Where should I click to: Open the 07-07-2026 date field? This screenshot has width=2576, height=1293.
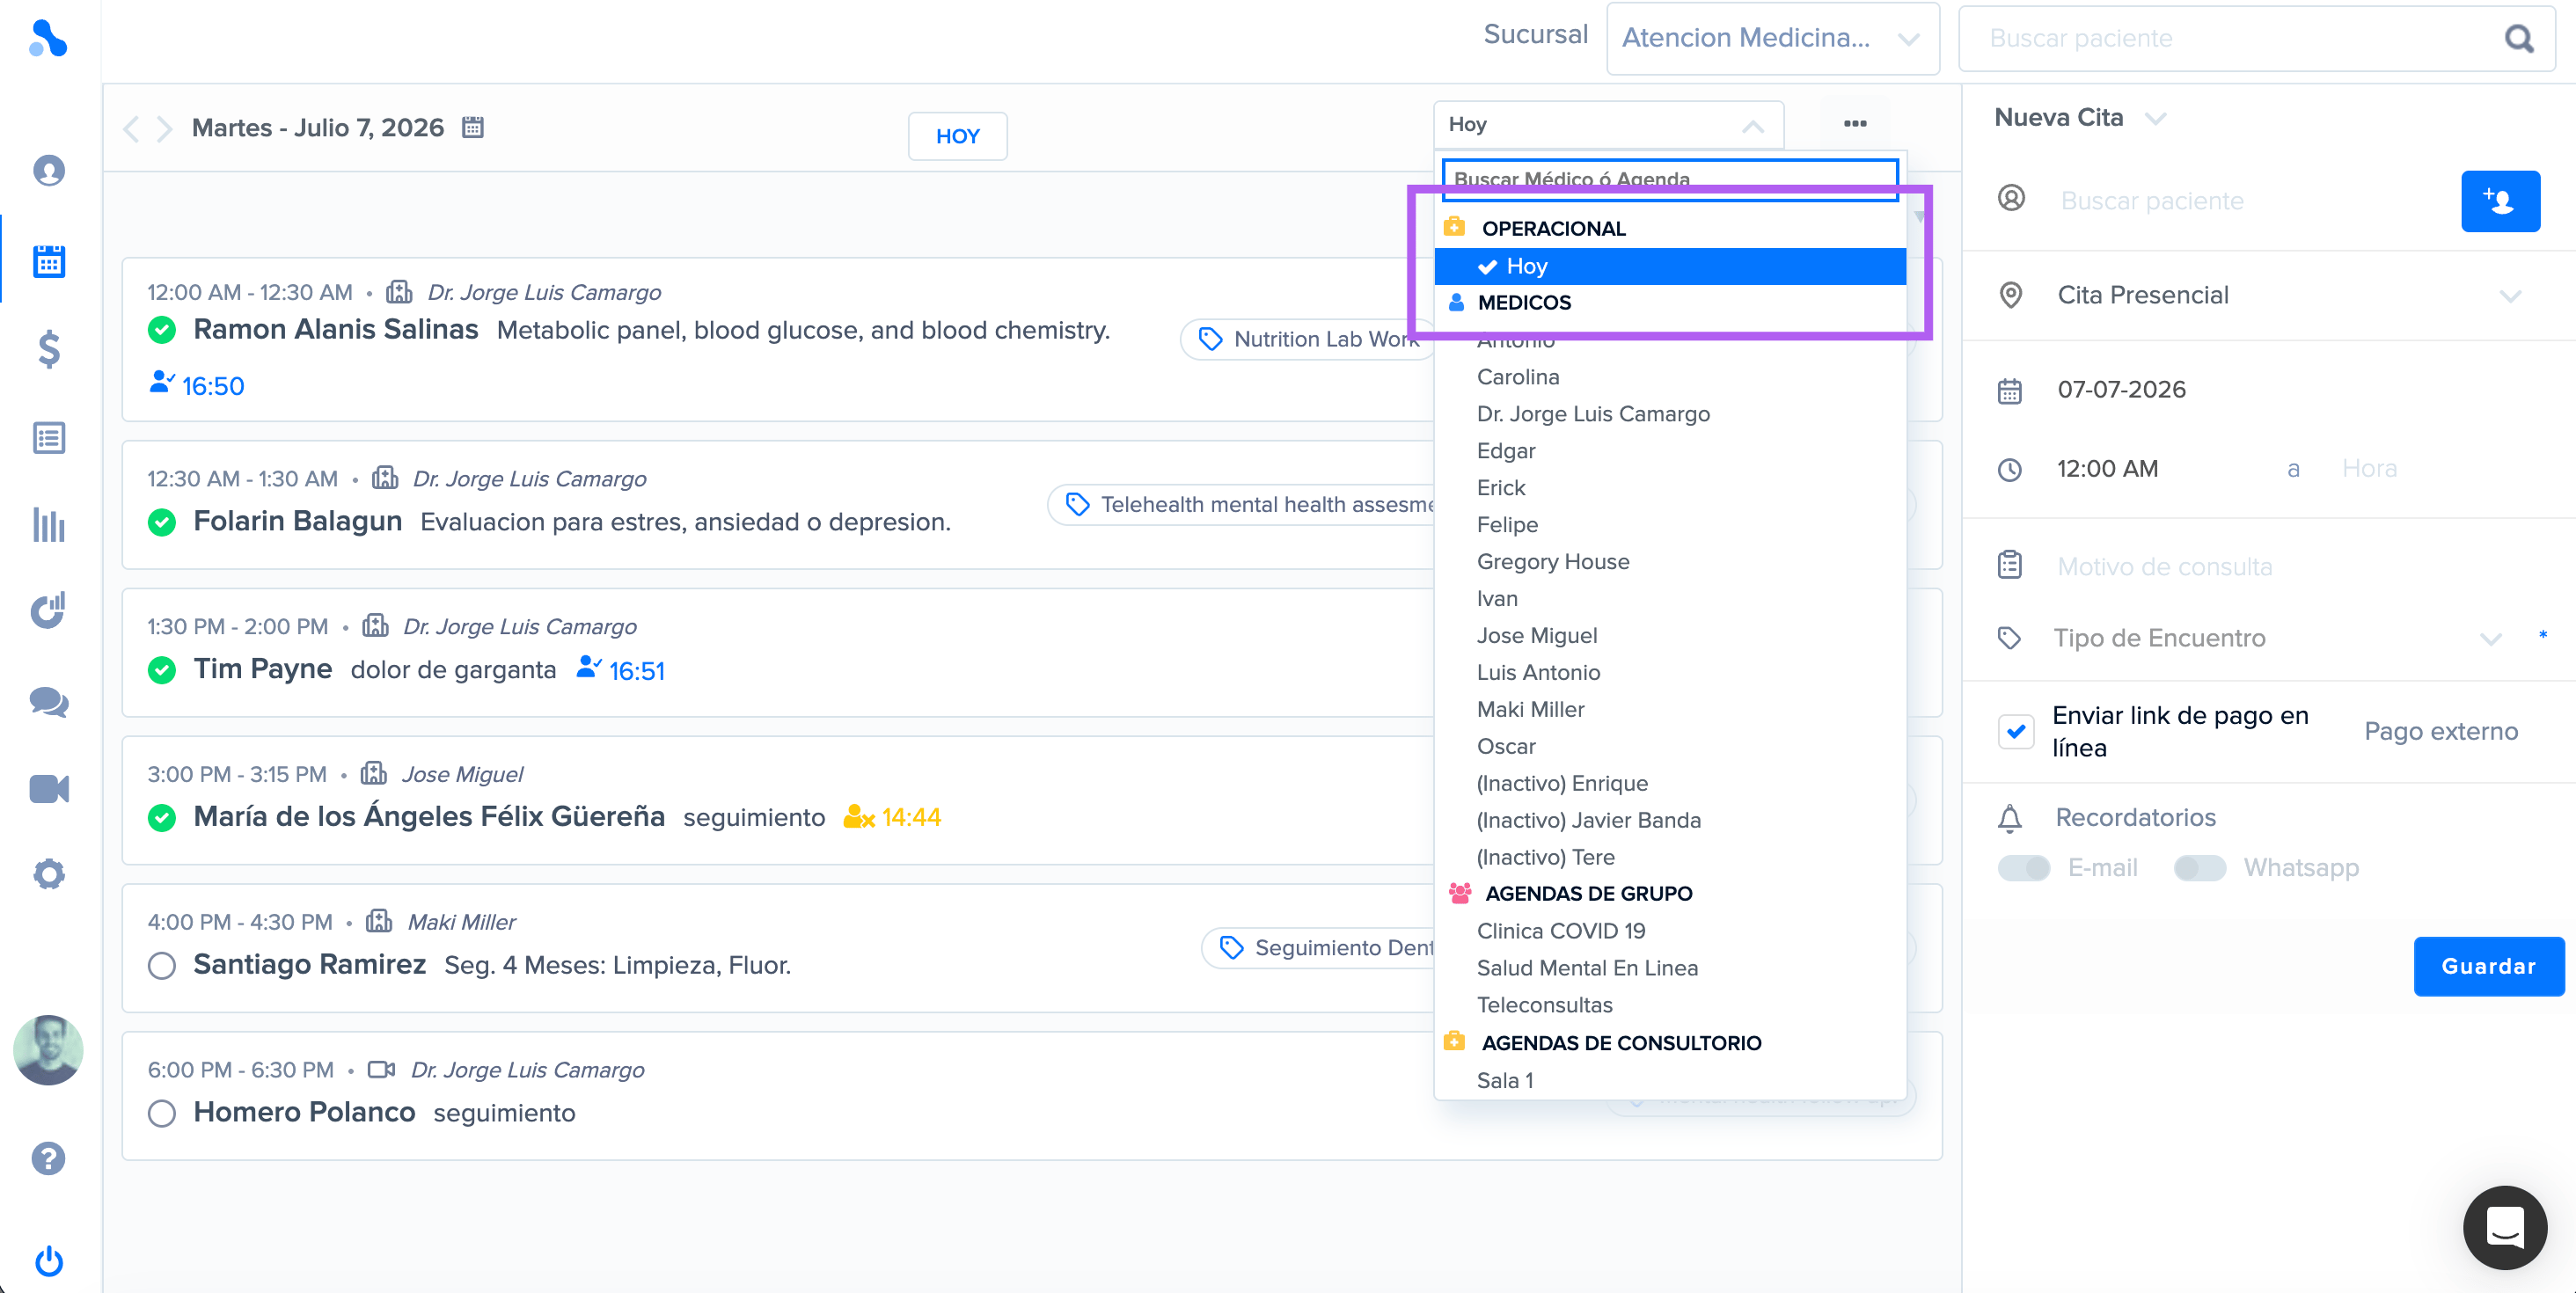click(x=2121, y=389)
